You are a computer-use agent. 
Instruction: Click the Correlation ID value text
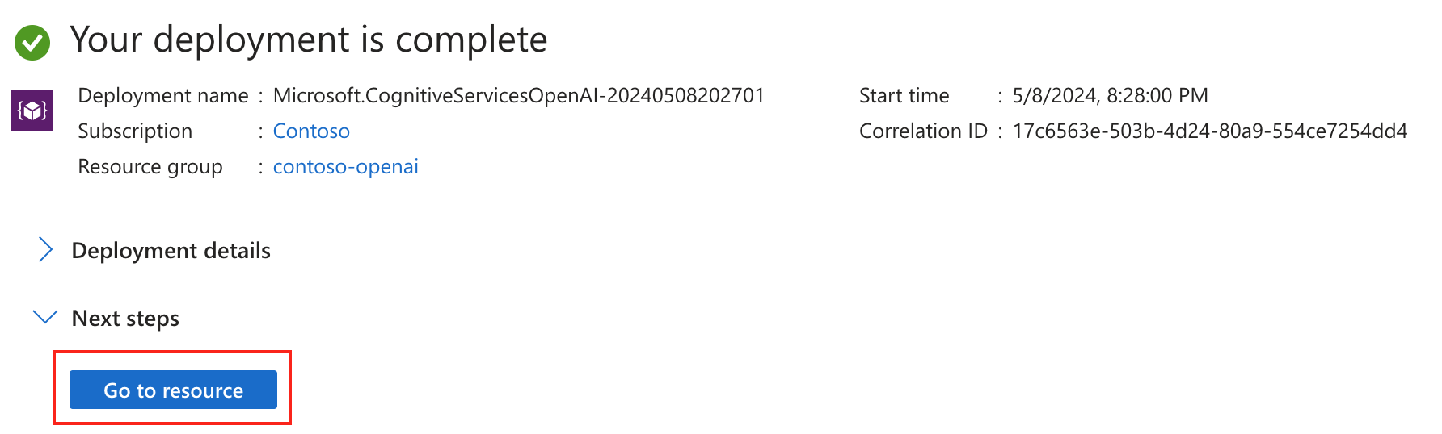pyautogui.click(x=1209, y=131)
